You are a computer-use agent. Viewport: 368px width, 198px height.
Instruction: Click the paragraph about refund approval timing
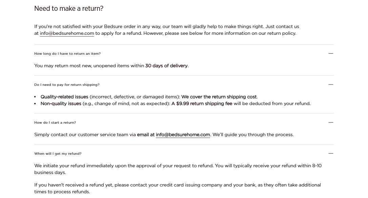click(x=178, y=169)
